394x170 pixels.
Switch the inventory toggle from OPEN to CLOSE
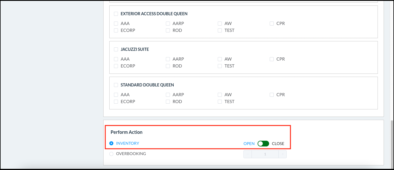tap(263, 143)
